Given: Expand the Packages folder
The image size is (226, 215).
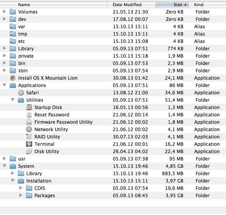Looking at the screenshot, I should click(21, 195).
